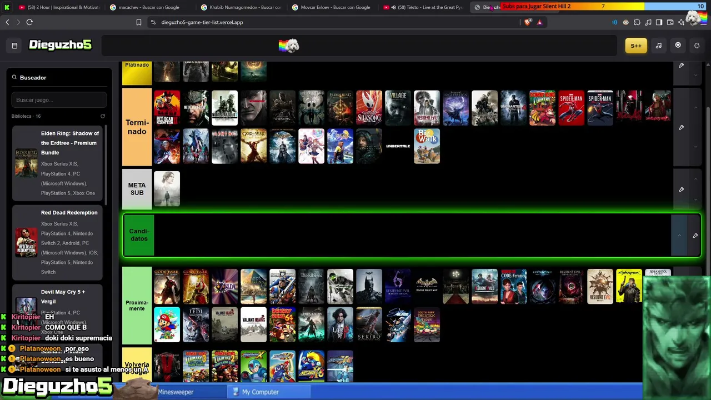The image size is (711, 400).
Task: Click the gold S++ button
Action: pos(636,46)
